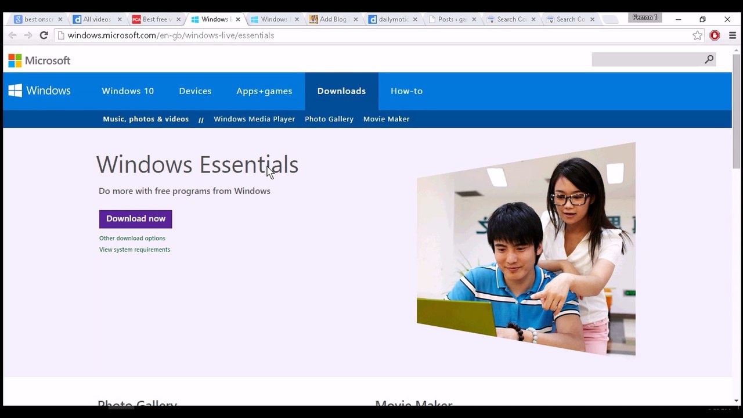
Task: Click the 'Windows Essentials' heading text
Action: tap(197, 165)
